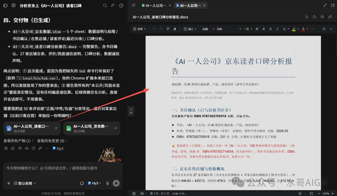Zoom out the document view
The image size is (337, 196).
pyautogui.click(x=319, y=194)
